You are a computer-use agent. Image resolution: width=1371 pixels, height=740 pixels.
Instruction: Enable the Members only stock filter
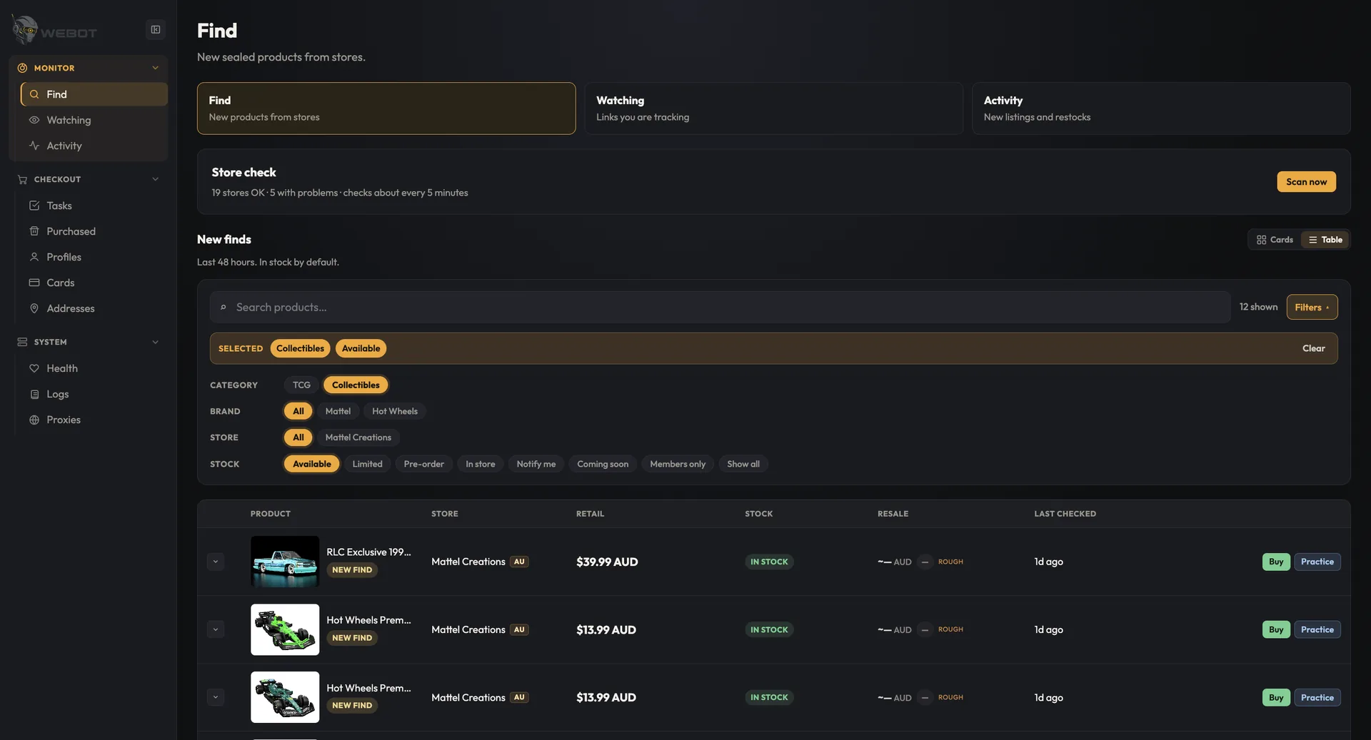(678, 464)
